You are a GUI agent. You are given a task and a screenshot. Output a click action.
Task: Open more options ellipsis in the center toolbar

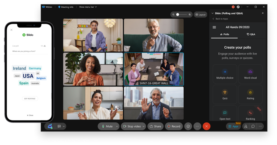197,126
